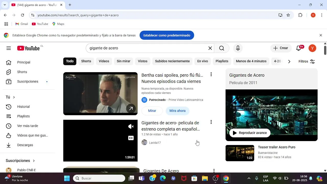Open search Filtros options
Viewport: 327px width, 184px height.
tap(307, 61)
